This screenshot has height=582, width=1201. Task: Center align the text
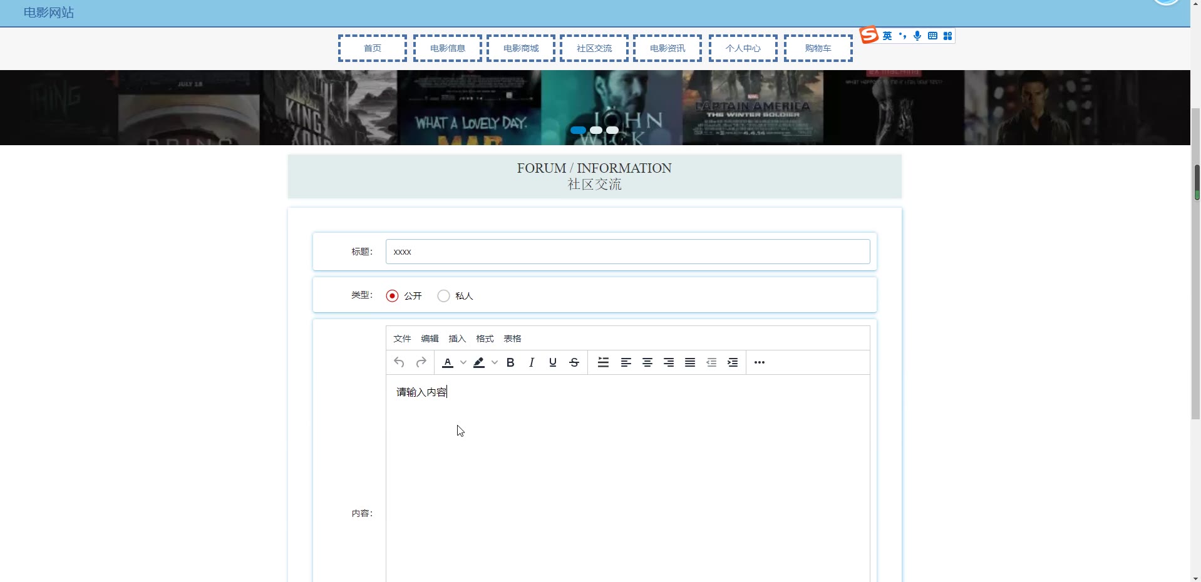pos(647,362)
